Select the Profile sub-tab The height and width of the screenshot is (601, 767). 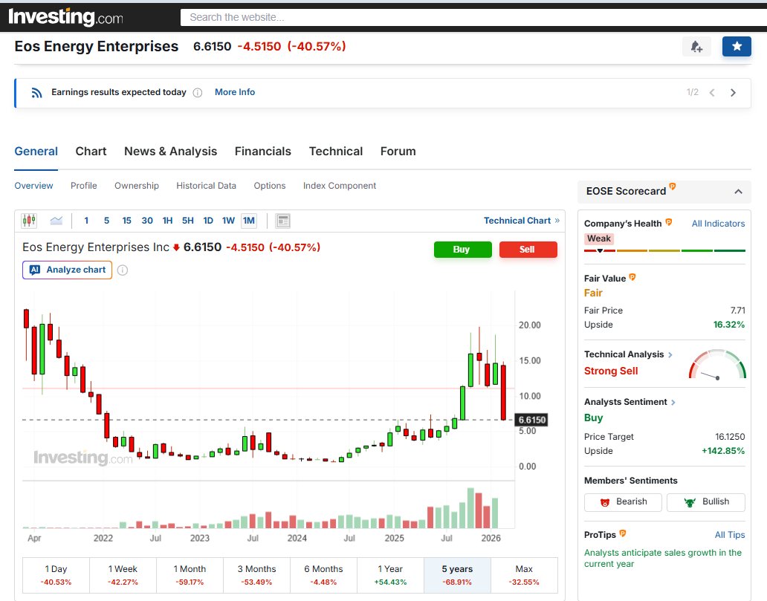(84, 185)
